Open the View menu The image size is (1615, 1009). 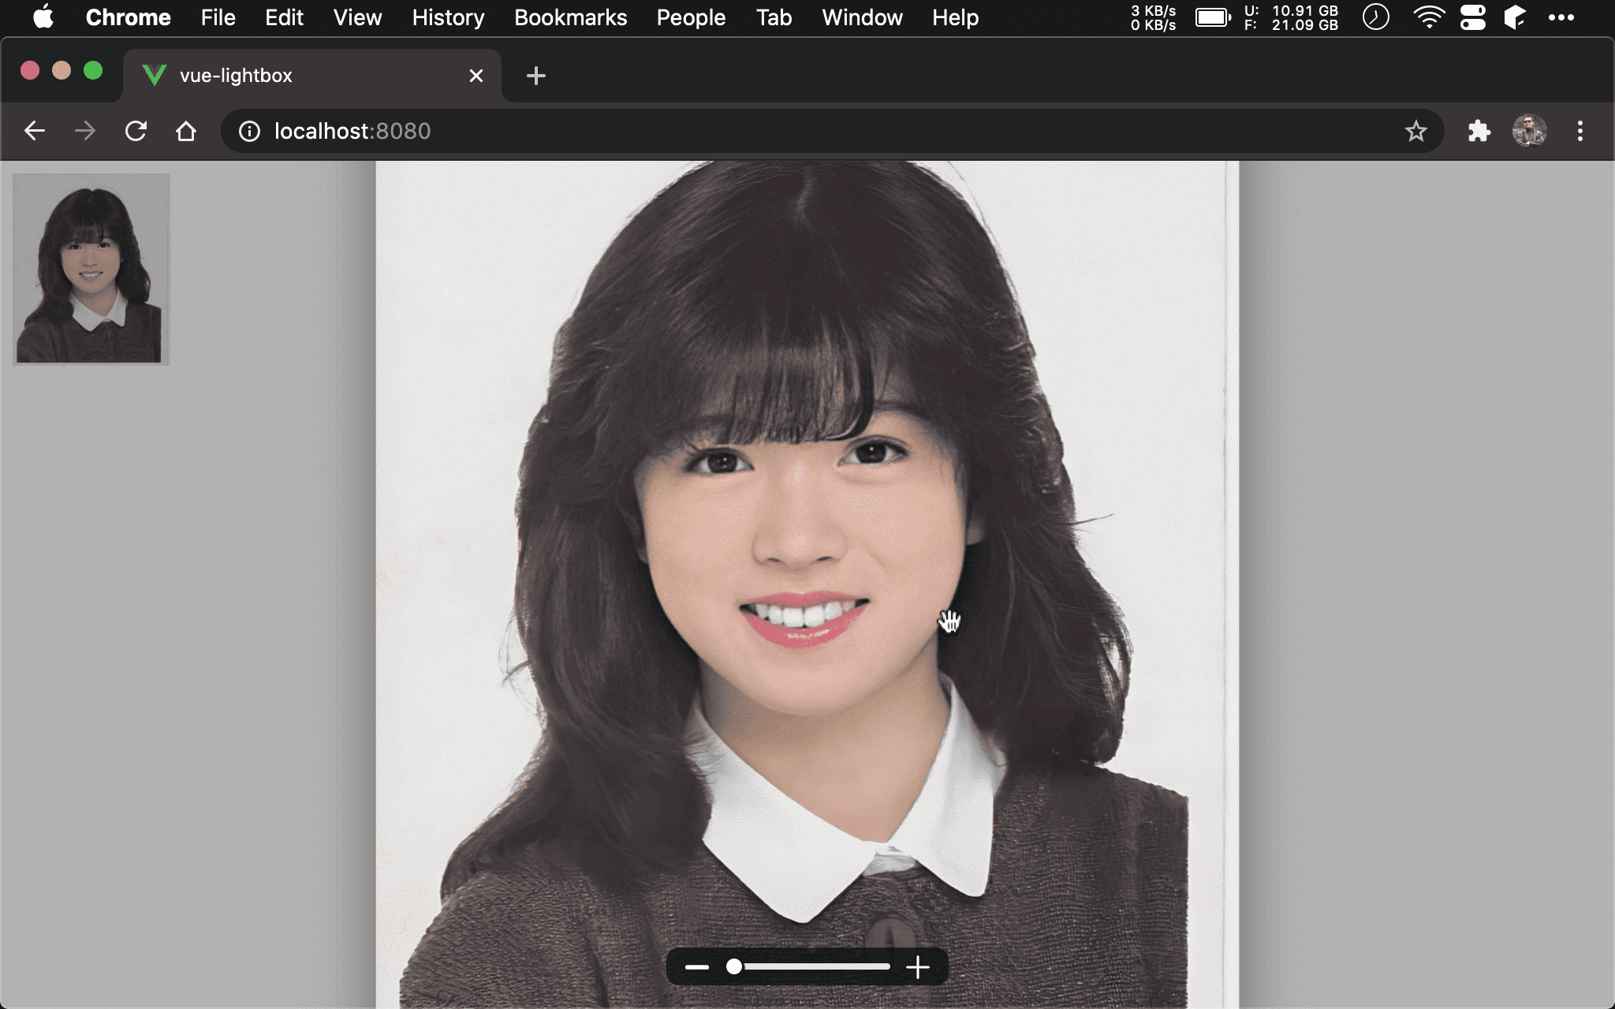pyautogui.click(x=358, y=17)
